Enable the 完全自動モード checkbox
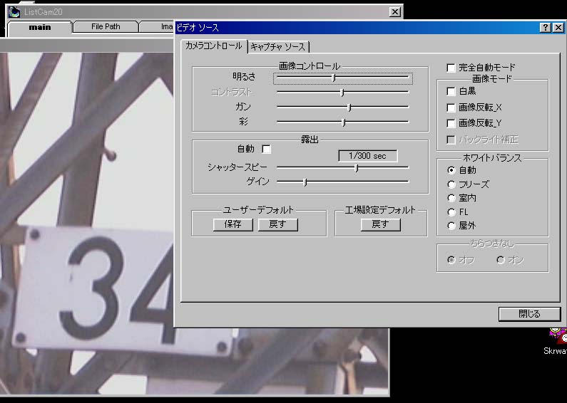This screenshot has height=403, width=567. 451,68
